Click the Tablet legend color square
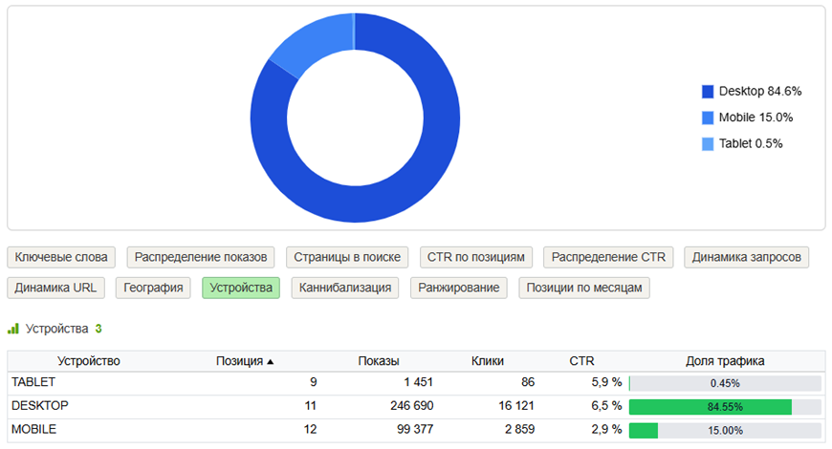This screenshot has height=449, width=832. tap(708, 144)
